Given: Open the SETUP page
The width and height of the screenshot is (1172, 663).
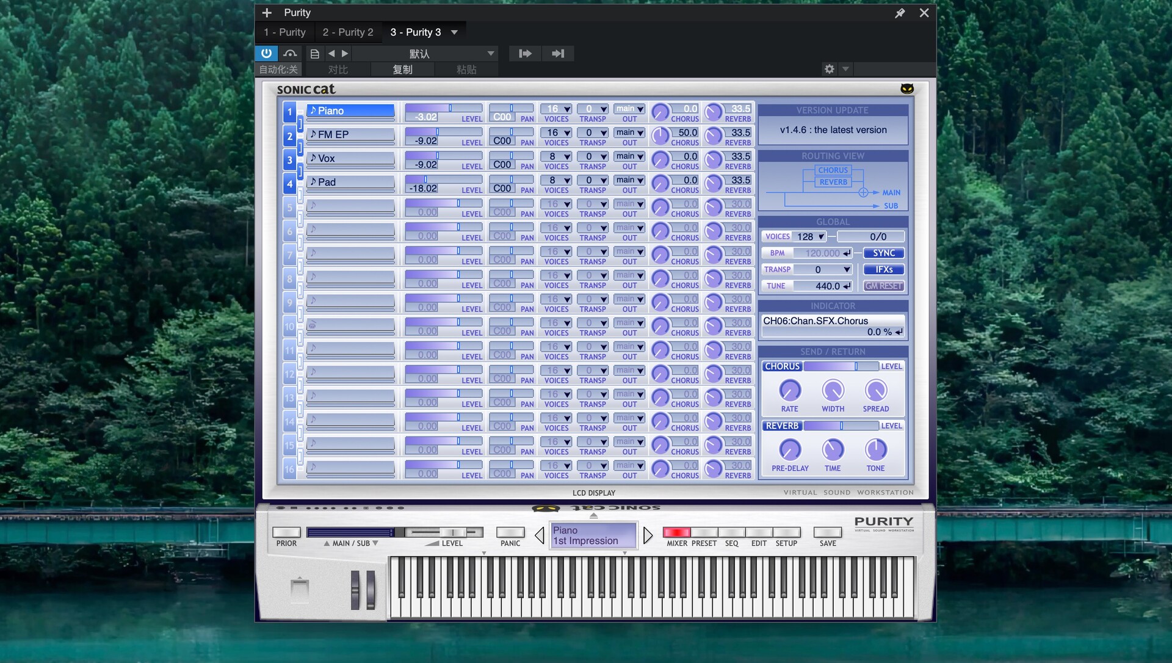Looking at the screenshot, I should 786,532.
